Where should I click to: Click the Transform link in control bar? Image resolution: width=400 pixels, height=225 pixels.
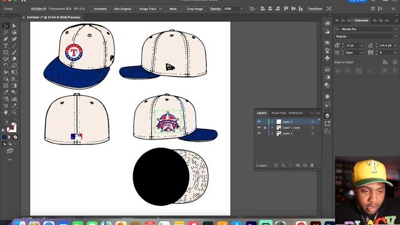(x=315, y=9)
